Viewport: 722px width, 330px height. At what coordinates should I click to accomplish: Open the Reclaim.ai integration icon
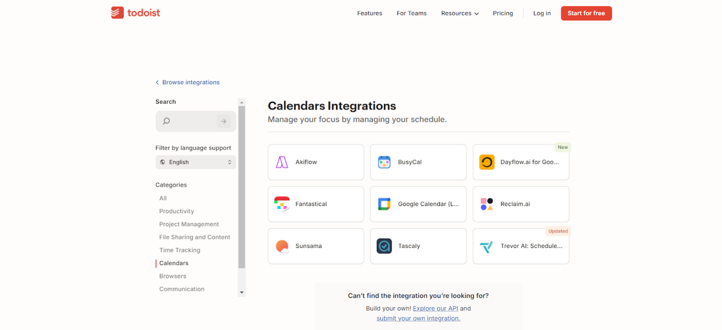[x=487, y=204]
